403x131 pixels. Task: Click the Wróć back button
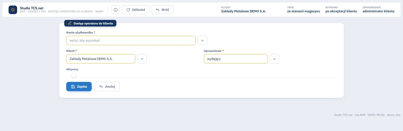(162, 10)
